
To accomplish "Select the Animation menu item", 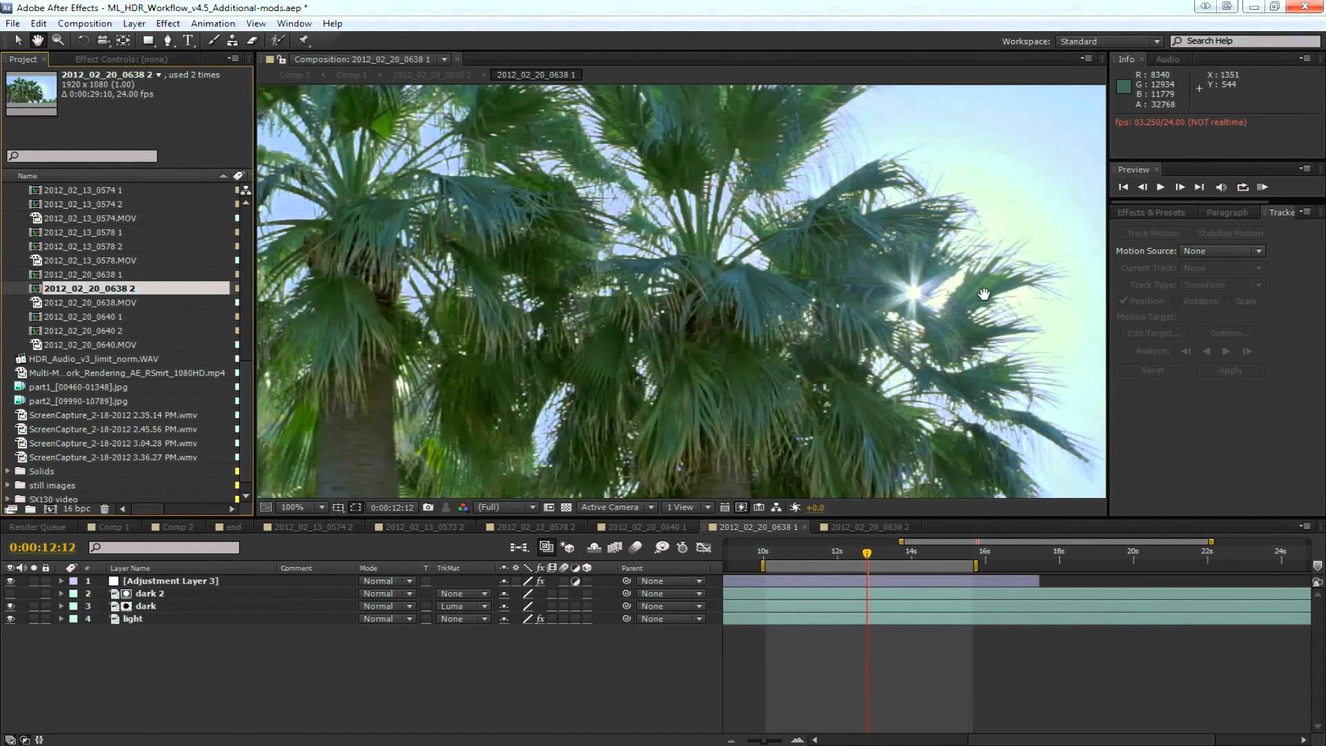I will pyautogui.click(x=213, y=23).
